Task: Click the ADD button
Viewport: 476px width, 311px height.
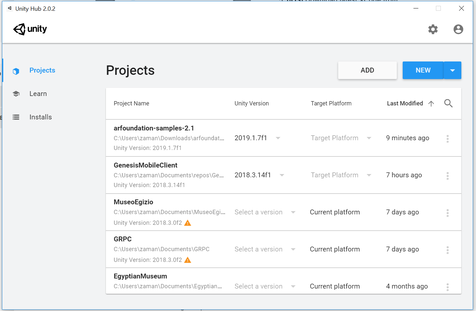Action: [367, 70]
